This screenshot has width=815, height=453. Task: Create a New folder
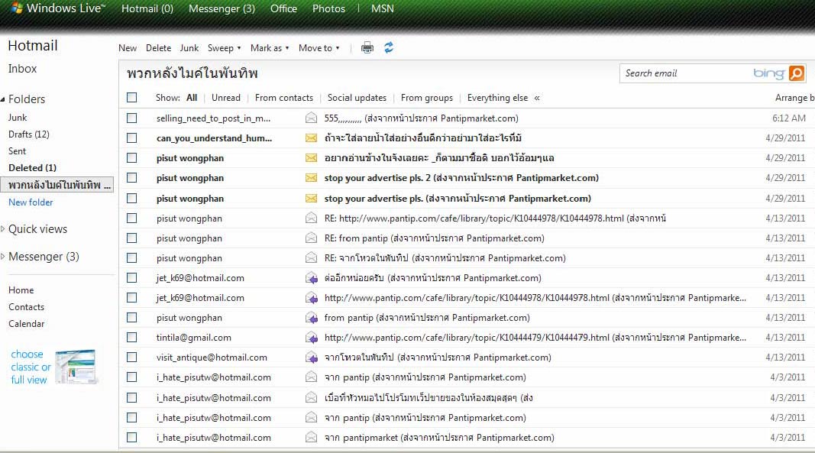[x=31, y=202]
